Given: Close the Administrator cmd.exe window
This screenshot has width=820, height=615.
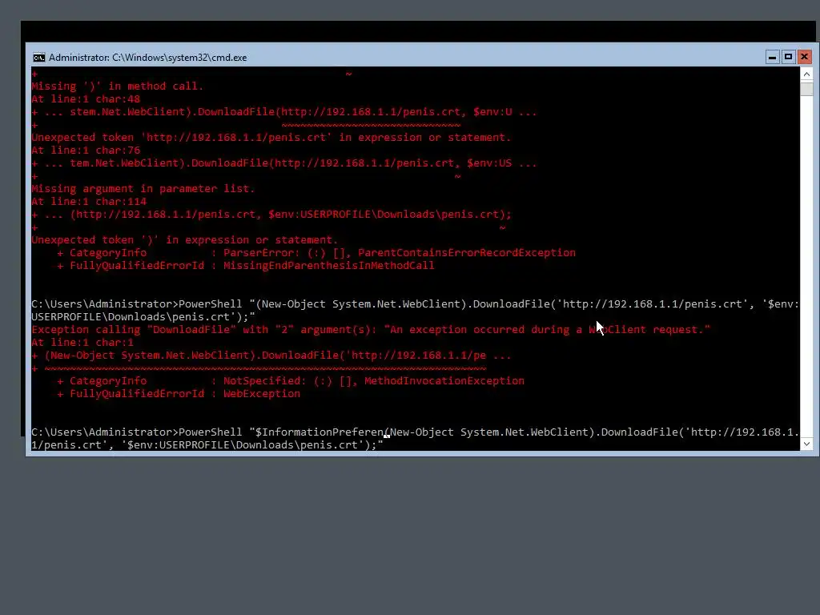Looking at the screenshot, I should coord(804,57).
